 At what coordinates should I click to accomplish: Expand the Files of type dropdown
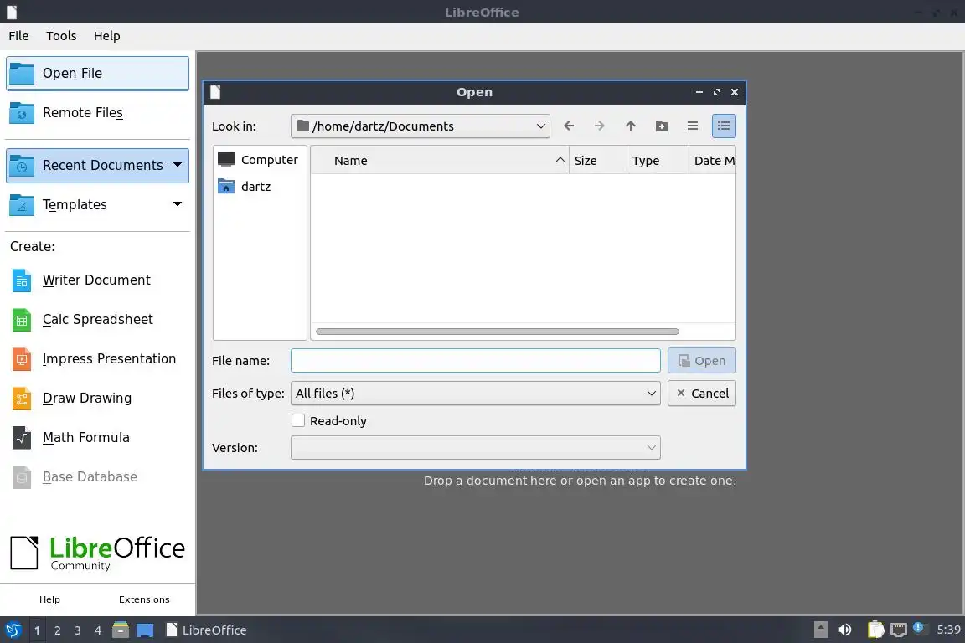(475, 394)
